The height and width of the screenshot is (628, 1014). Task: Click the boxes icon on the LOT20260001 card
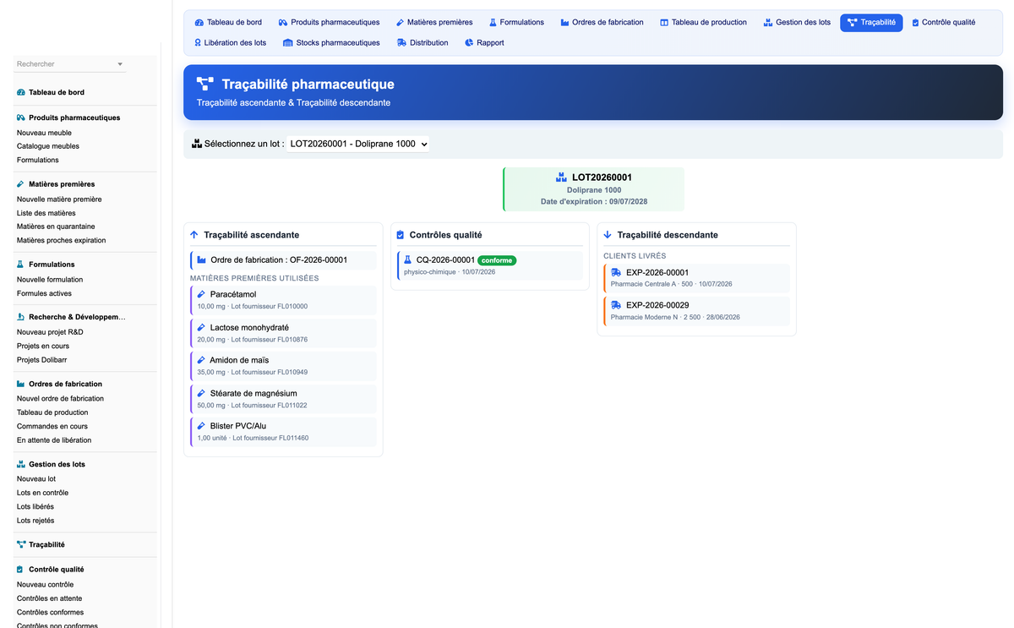561,177
